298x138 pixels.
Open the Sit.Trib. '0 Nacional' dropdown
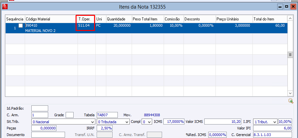[x=63, y=122]
